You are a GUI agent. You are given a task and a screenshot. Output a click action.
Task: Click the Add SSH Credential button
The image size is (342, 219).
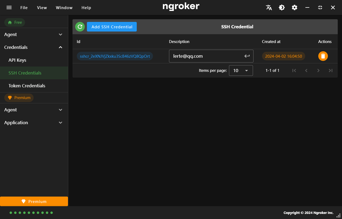112,27
